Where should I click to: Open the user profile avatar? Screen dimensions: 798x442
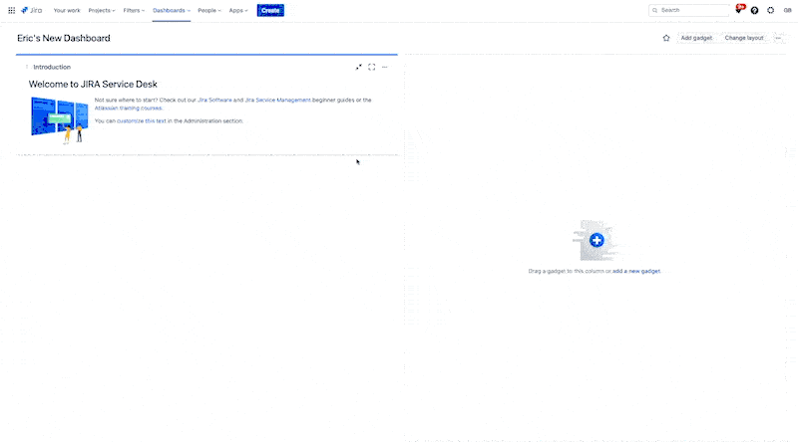pos(787,10)
